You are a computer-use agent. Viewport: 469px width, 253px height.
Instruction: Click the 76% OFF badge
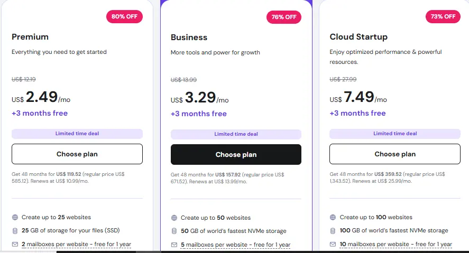283,17
